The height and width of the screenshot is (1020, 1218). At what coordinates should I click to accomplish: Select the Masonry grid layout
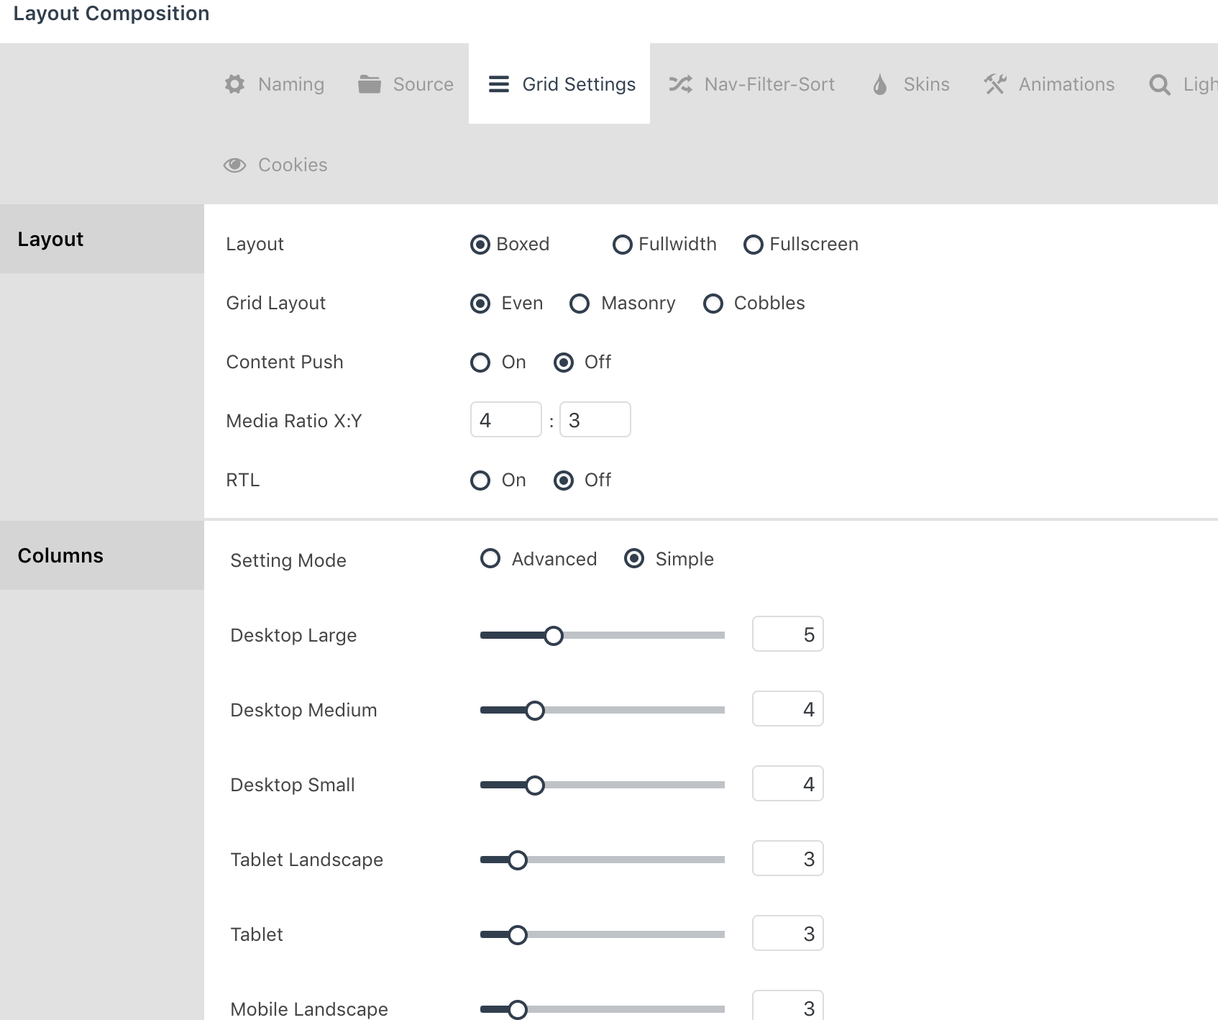coord(580,303)
